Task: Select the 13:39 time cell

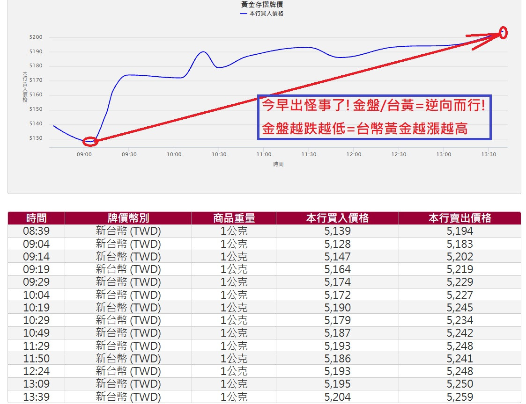Action: coord(36,397)
